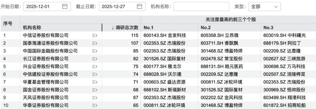Open the details icon for 长江证券股份有限公司
The height and width of the screenshot is (109, 316).
point(95,59)
